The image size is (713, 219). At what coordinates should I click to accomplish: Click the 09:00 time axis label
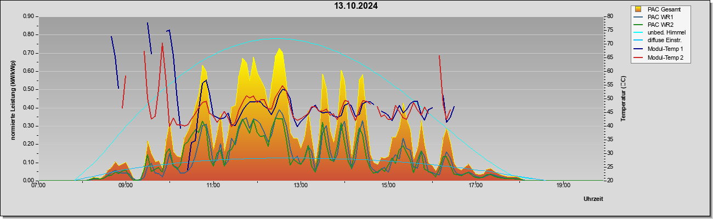(x=126, y=186)
